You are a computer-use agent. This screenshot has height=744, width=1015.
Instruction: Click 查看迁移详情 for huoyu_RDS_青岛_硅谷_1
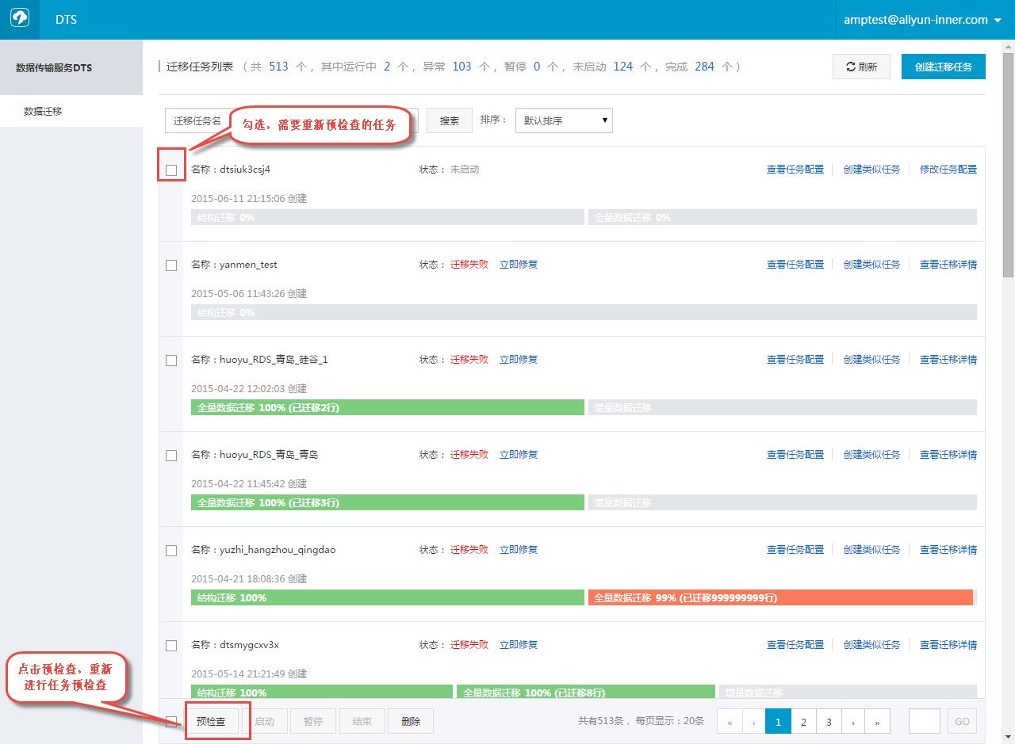pyautogui.click(x=948, y=360)
